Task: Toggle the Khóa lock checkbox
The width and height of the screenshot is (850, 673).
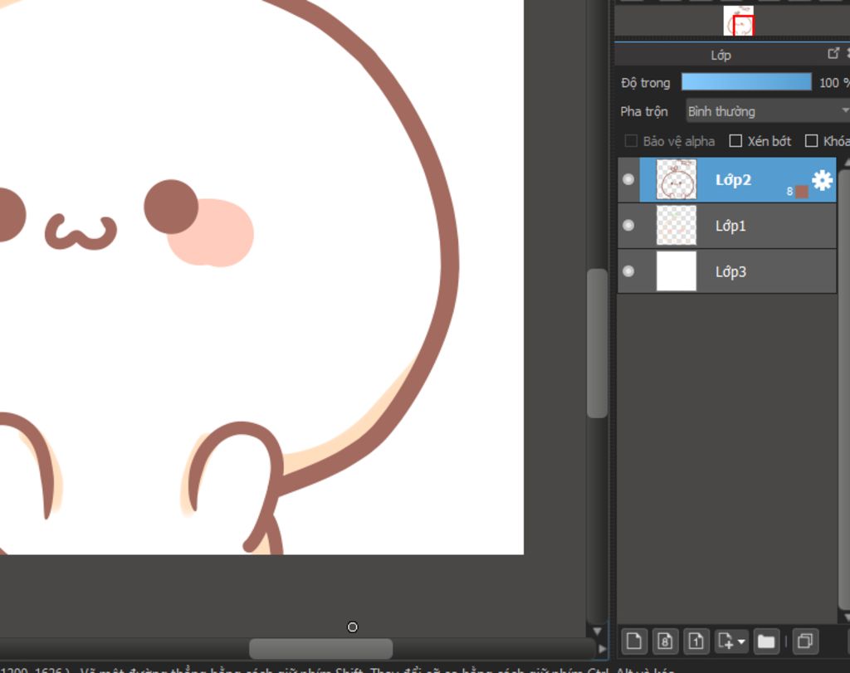Action: [812, 141]
